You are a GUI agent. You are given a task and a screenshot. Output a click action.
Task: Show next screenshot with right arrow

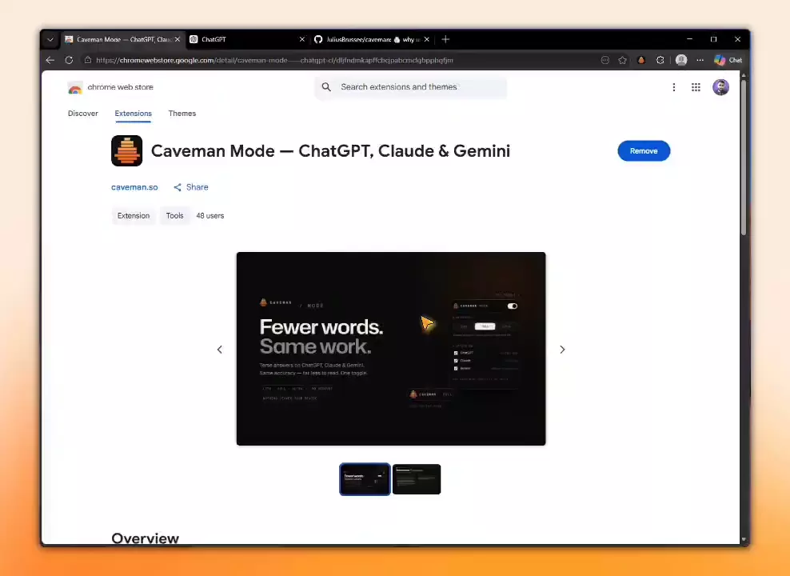point(562,350)
